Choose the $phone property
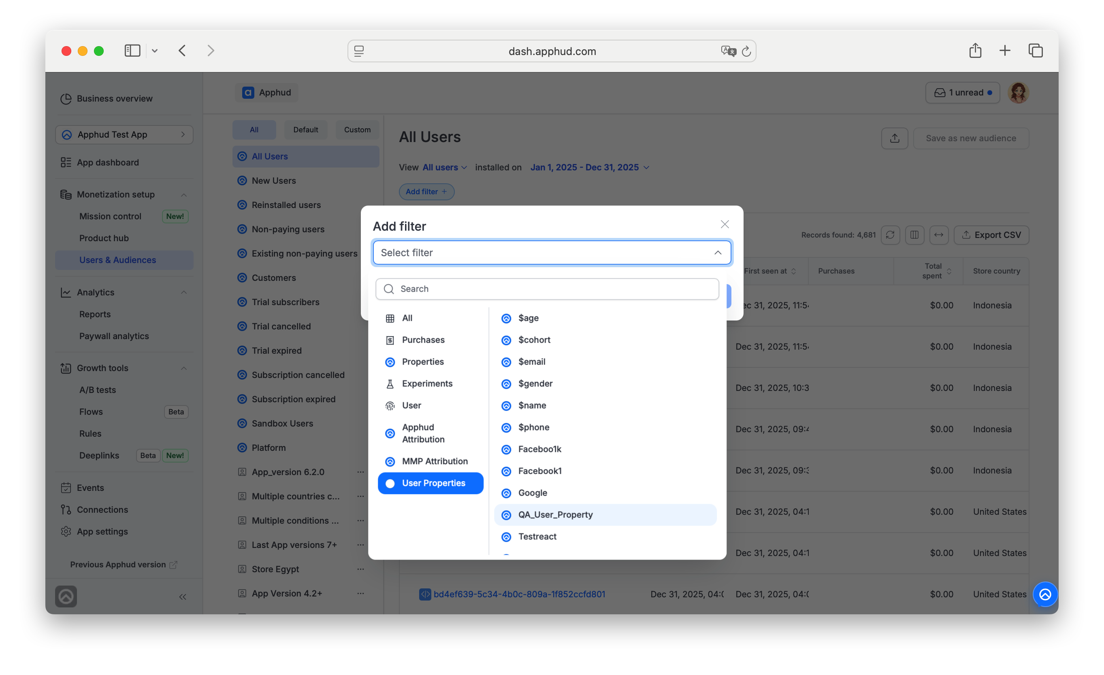This screenshot has width=1104, height=675. [605, 427]
